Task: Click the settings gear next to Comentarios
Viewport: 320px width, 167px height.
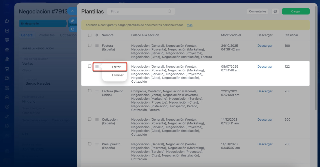Action: [x=275, y=11]
